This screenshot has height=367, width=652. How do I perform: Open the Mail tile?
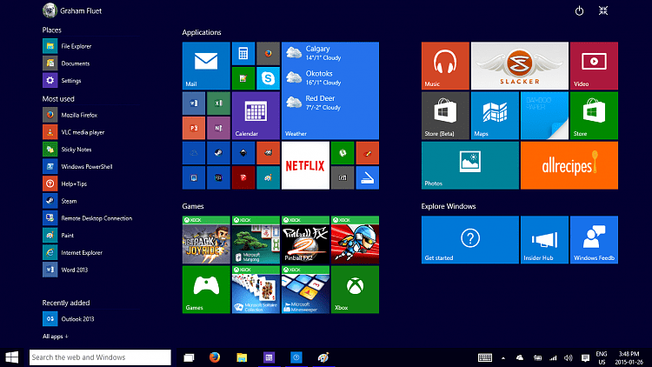206,66
